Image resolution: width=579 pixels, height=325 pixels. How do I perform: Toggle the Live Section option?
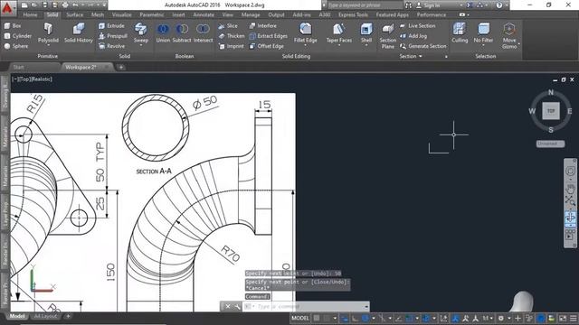(418, 26)
